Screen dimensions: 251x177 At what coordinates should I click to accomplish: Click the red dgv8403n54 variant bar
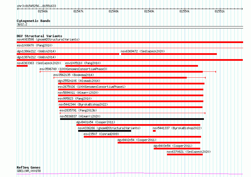[x=177, y=149]
